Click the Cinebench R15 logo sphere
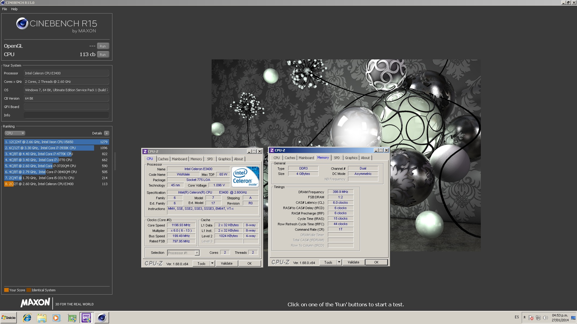Screen dimensions: 577x324 tap(22, 23)
